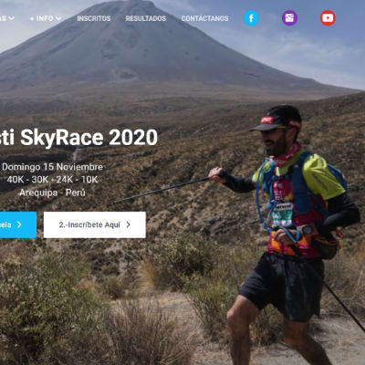Open the YouTube icon link
Viewport: 365px width, 365px height.
(x=328, y=18)
